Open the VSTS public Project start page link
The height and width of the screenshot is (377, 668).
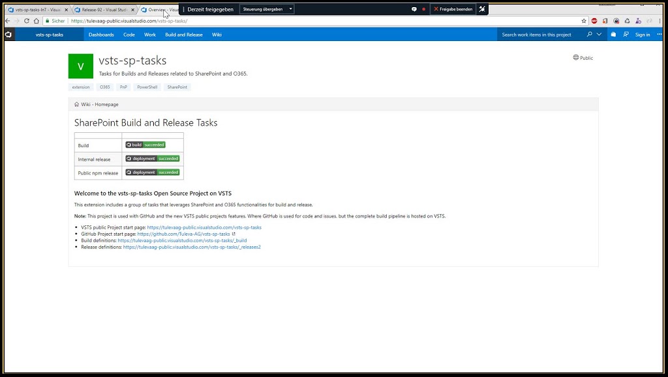pyautogui.click(x=204, y=227)
